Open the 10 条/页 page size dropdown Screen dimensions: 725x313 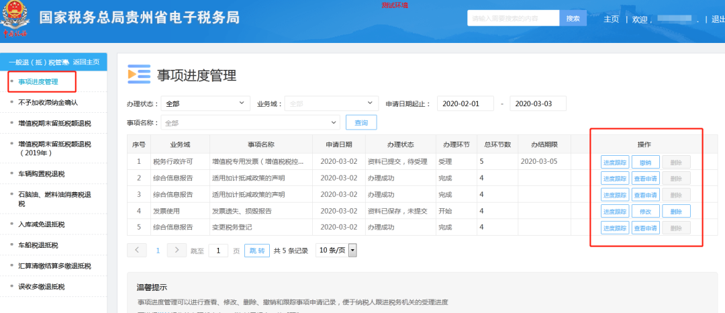(336, 250)
